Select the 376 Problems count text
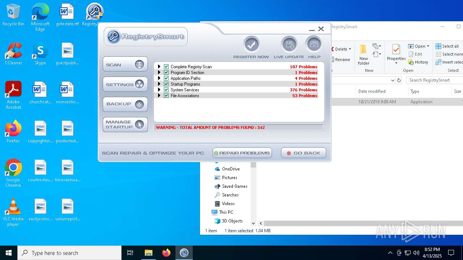Screen dimensions: 463x260 tap(303, 90)
